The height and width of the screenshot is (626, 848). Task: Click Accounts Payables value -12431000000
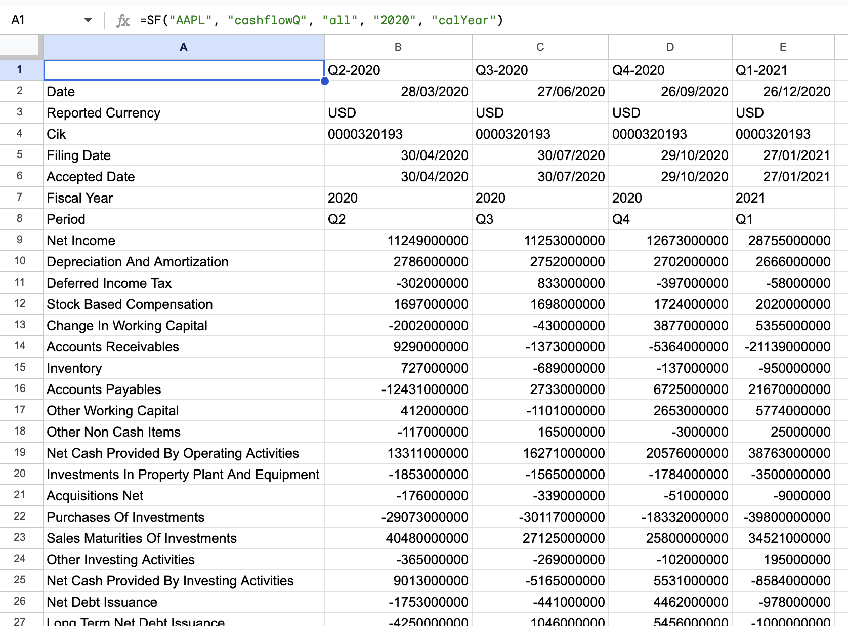398,389
